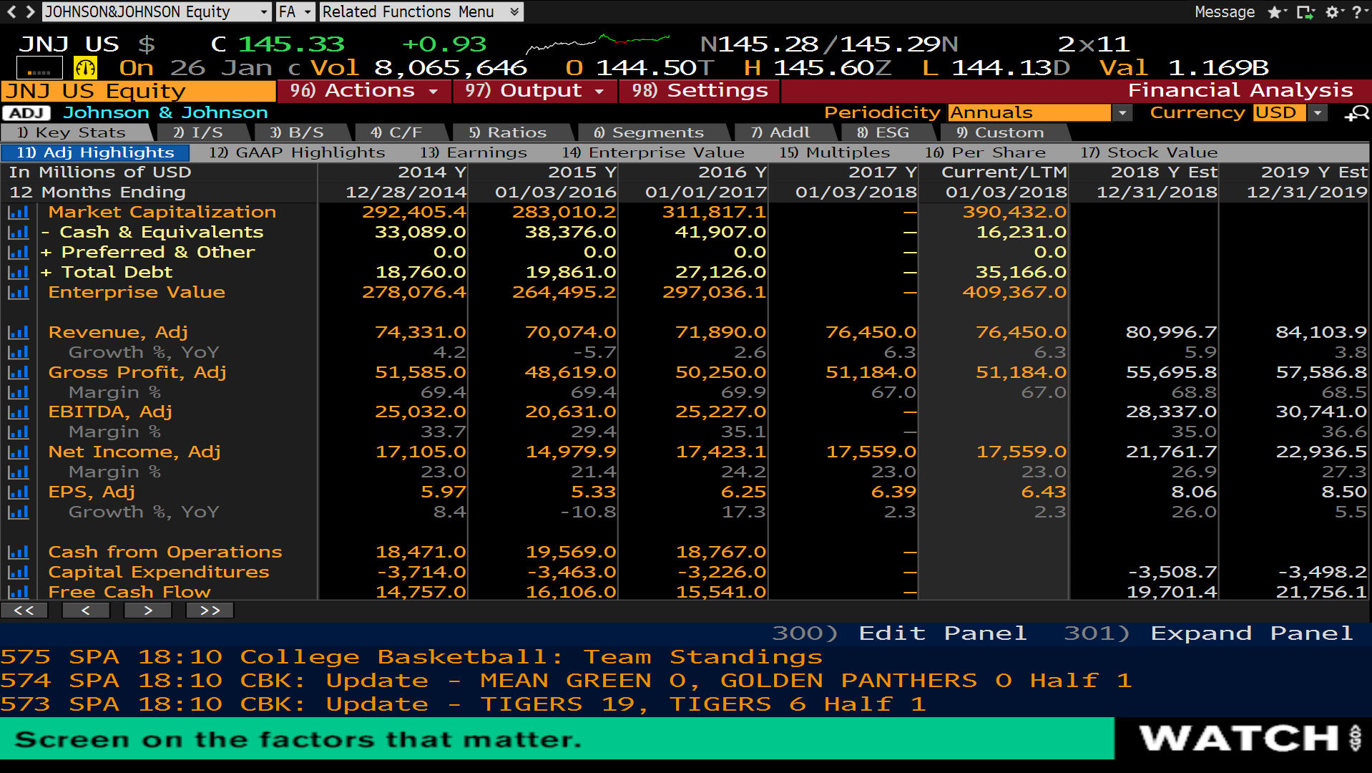
Task: Click the pop-out window icon
Action: [1305, 12]
